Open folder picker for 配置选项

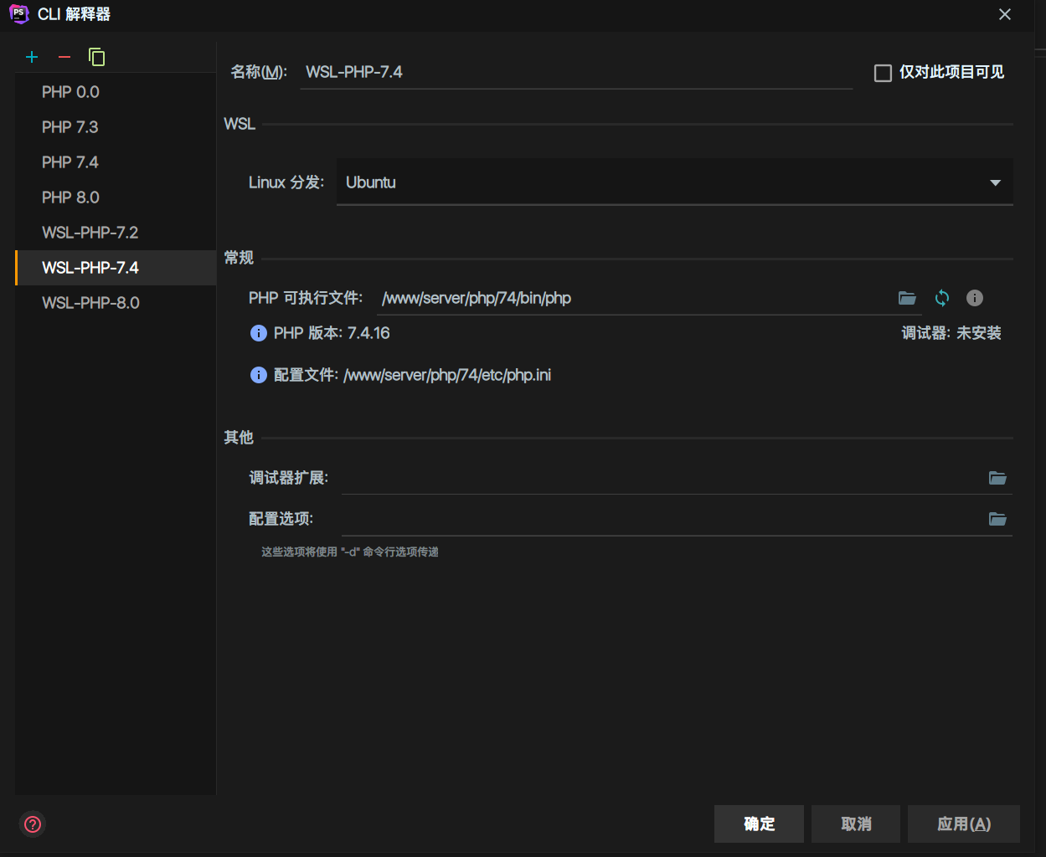997,519
